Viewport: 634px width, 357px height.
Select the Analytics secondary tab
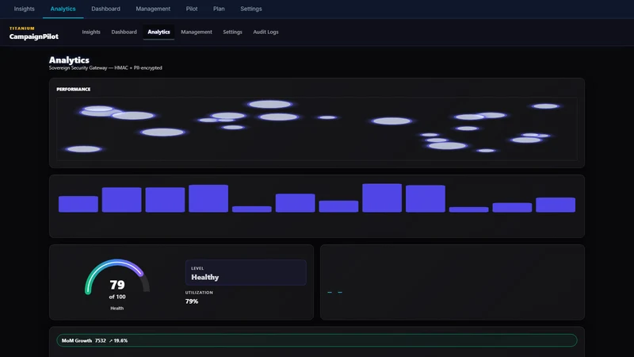[158, 32]
